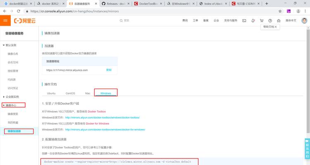Open 镜像仓库 in sidebar

(x=13, y=54)
